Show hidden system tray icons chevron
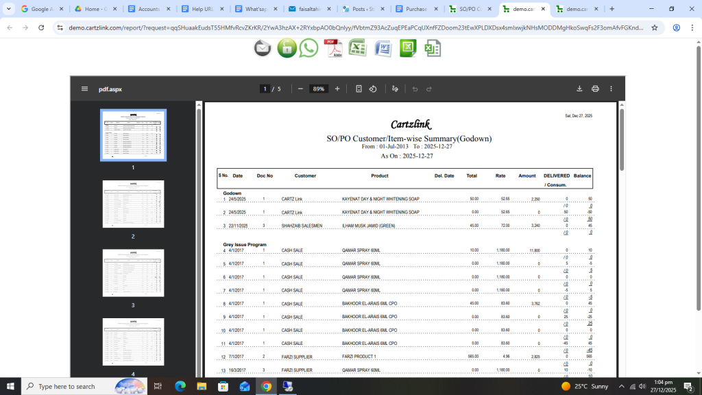This screenshot has height=395, width=702. pyautogui.click(x=621, y=387)
